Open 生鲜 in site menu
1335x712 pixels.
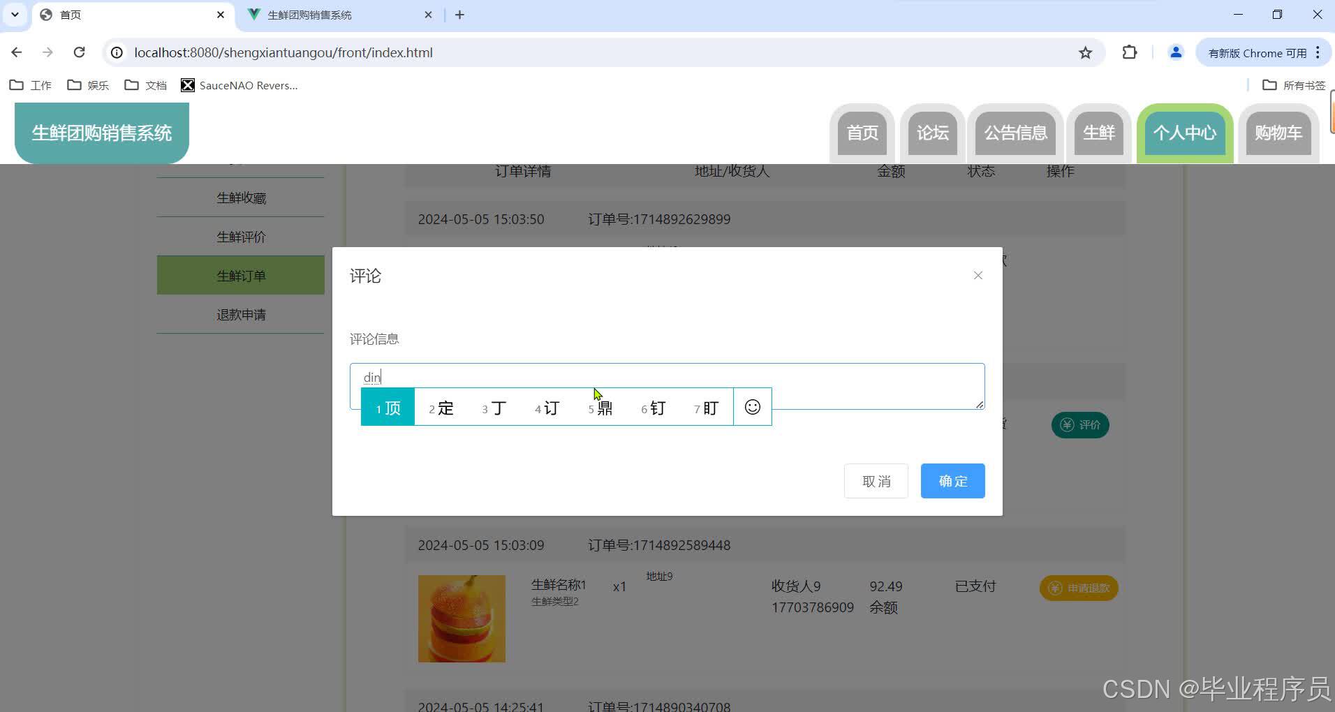tap(1099, 133)
